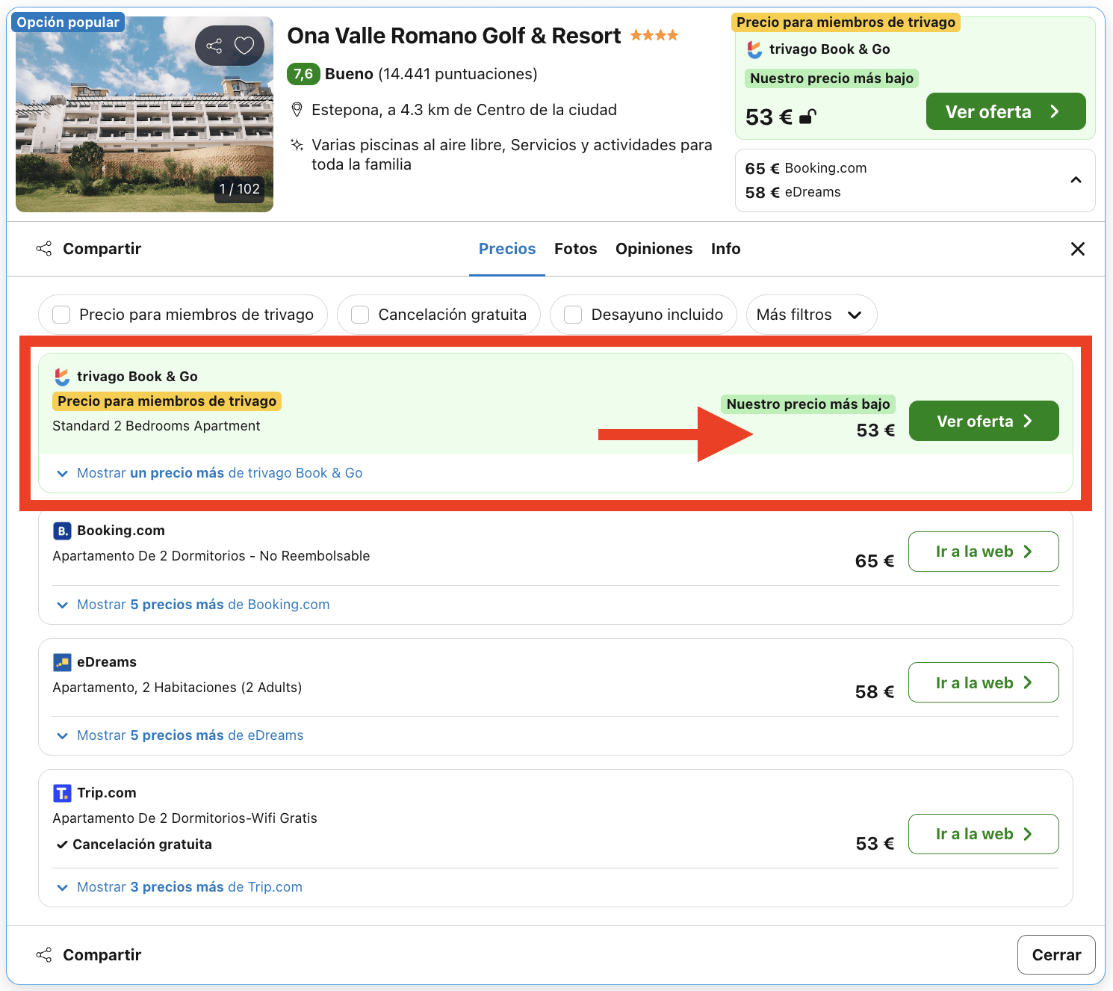Click the hotel photo thumbnail showing 1/102
Viewport: 1113px width, 991px height.
pyautogui.click(x=144, y=114)
